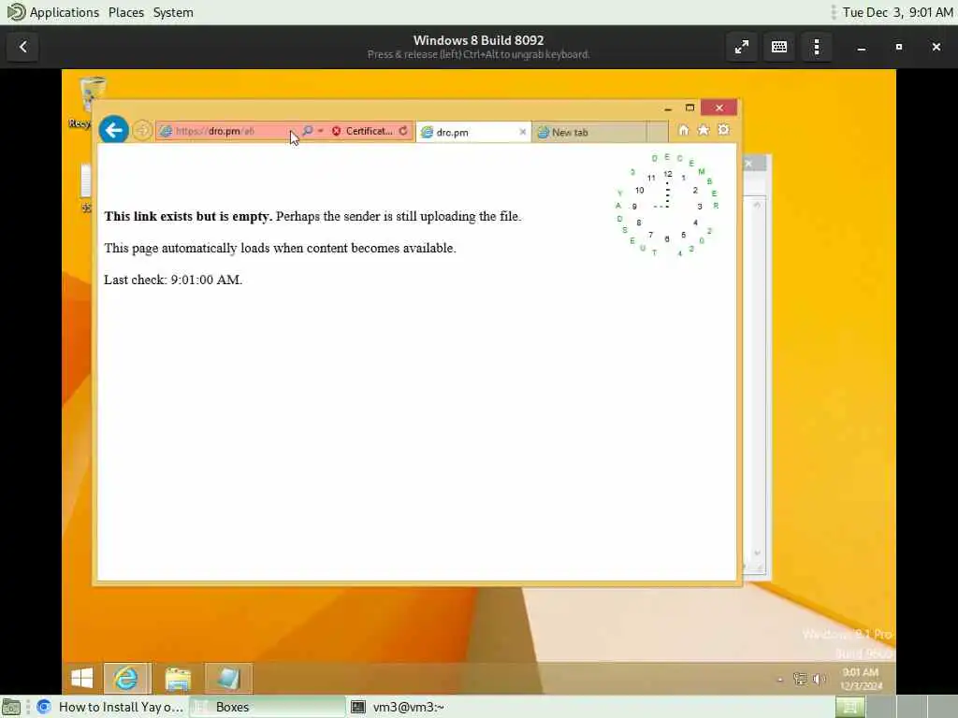Restore the Boxes window size
Viewport: 958px width, 718px height.
899,47
